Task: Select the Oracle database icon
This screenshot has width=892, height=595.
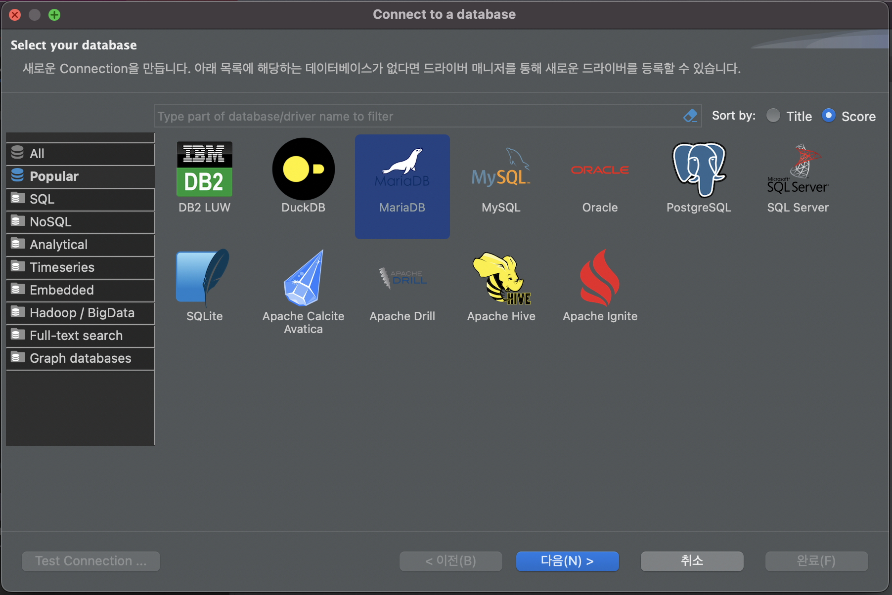Action: coord(600,170)
